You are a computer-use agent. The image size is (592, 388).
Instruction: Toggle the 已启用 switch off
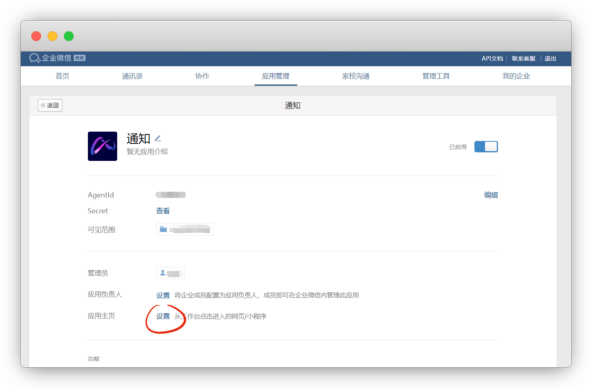tap(486, 147)
